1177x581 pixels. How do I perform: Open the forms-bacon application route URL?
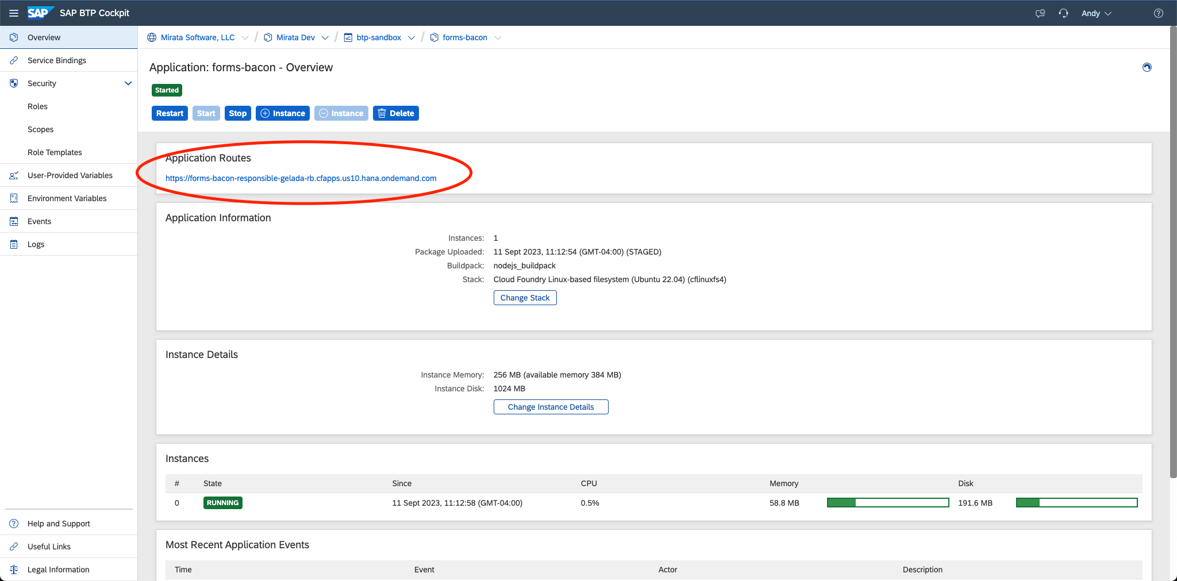(x=301, y=178)
